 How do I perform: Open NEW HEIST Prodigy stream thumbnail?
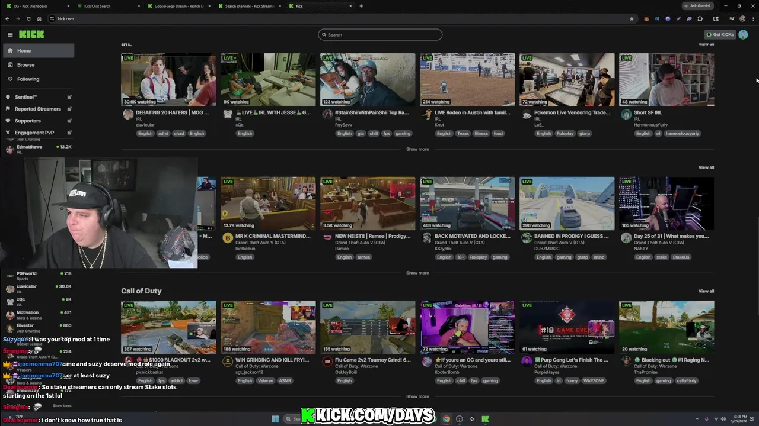[368, 204]
